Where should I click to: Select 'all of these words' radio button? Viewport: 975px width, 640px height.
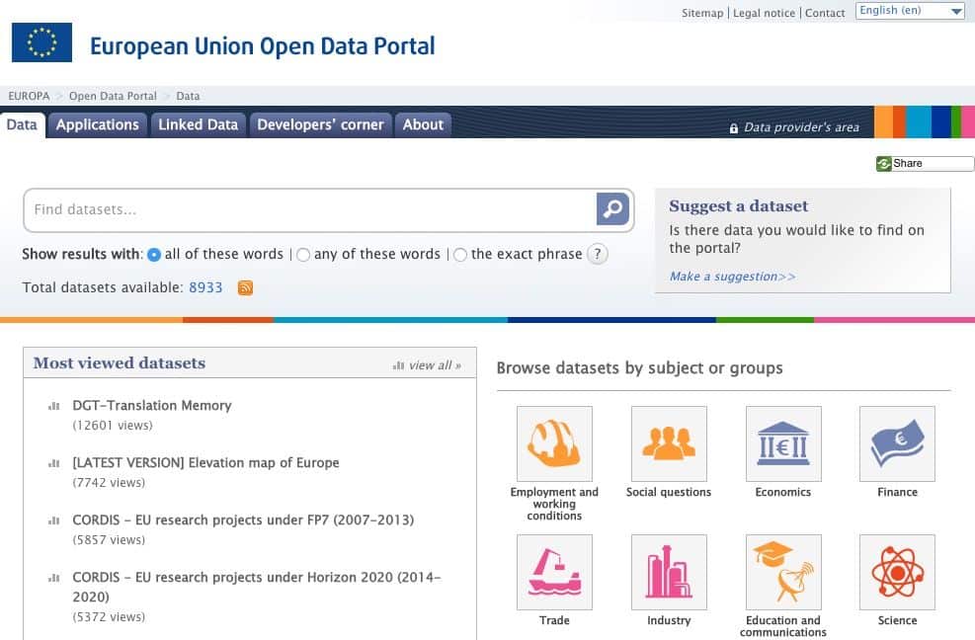point(154,255)
